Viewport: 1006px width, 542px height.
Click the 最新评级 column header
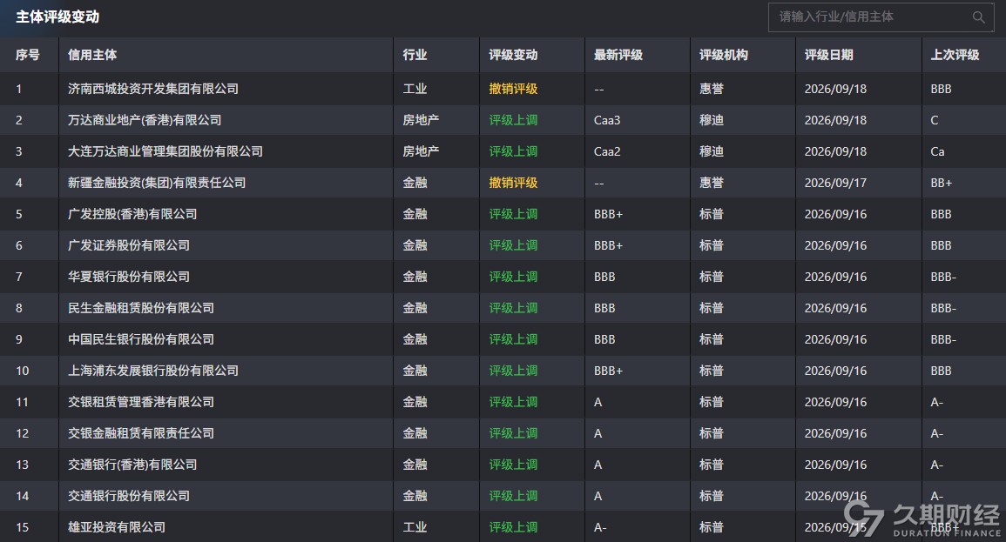tap(618, 55)
